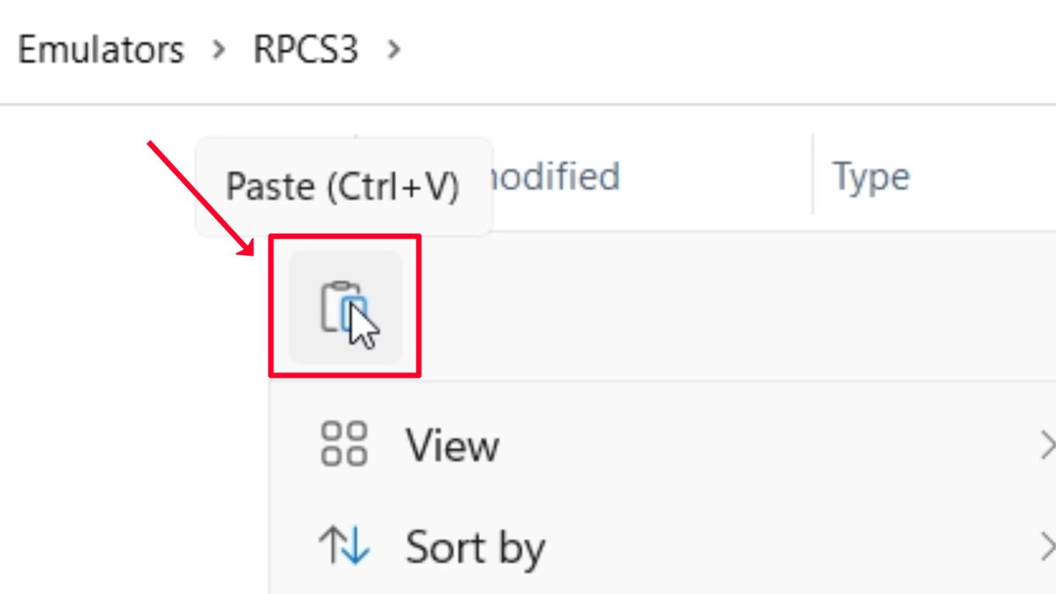The height and width of the screenshot is (594, 1056).
Task: Expand the chevron after Emulators breadcrumb
Action: click(219, 49)
